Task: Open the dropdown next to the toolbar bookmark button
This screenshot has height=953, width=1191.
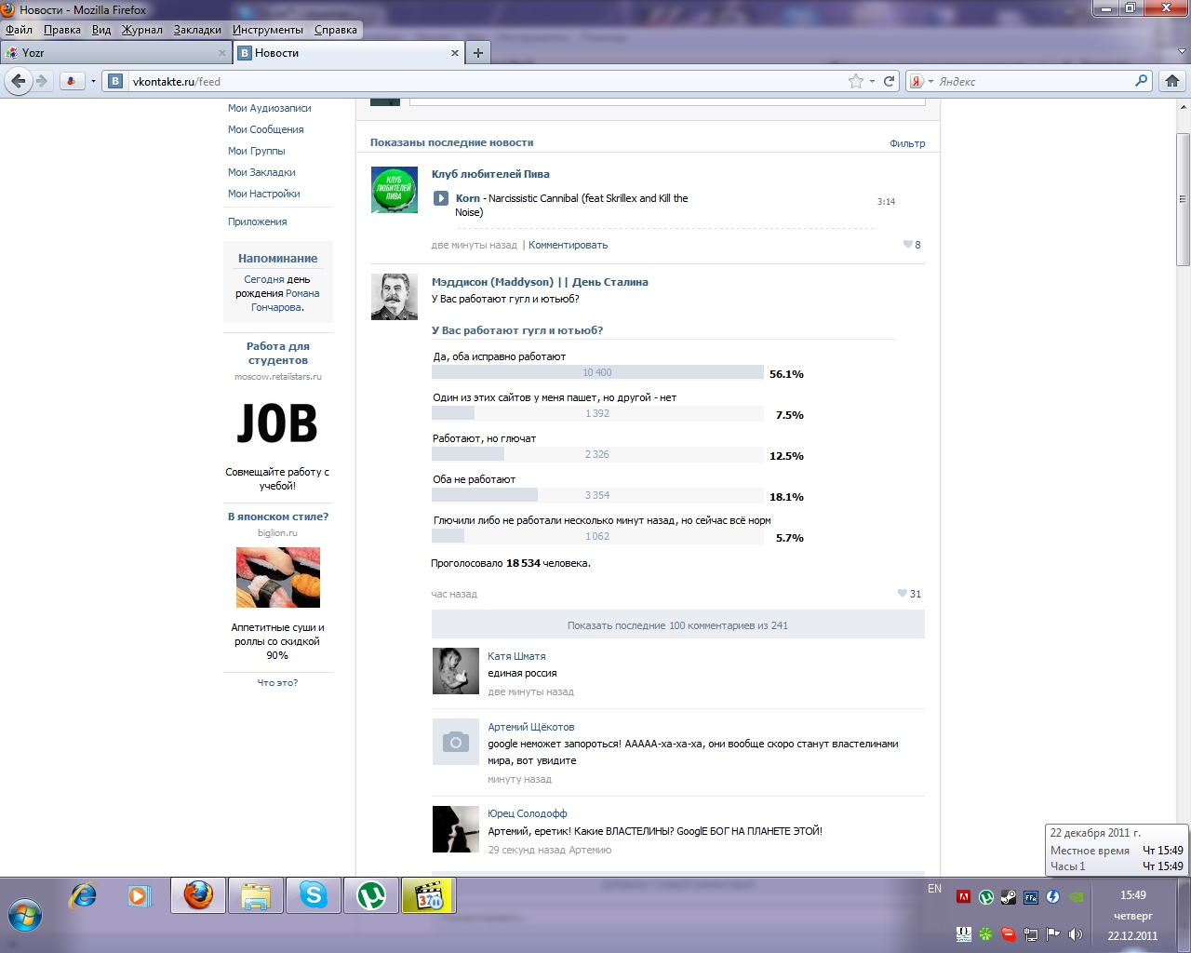Action: click(x=93, y=81)
